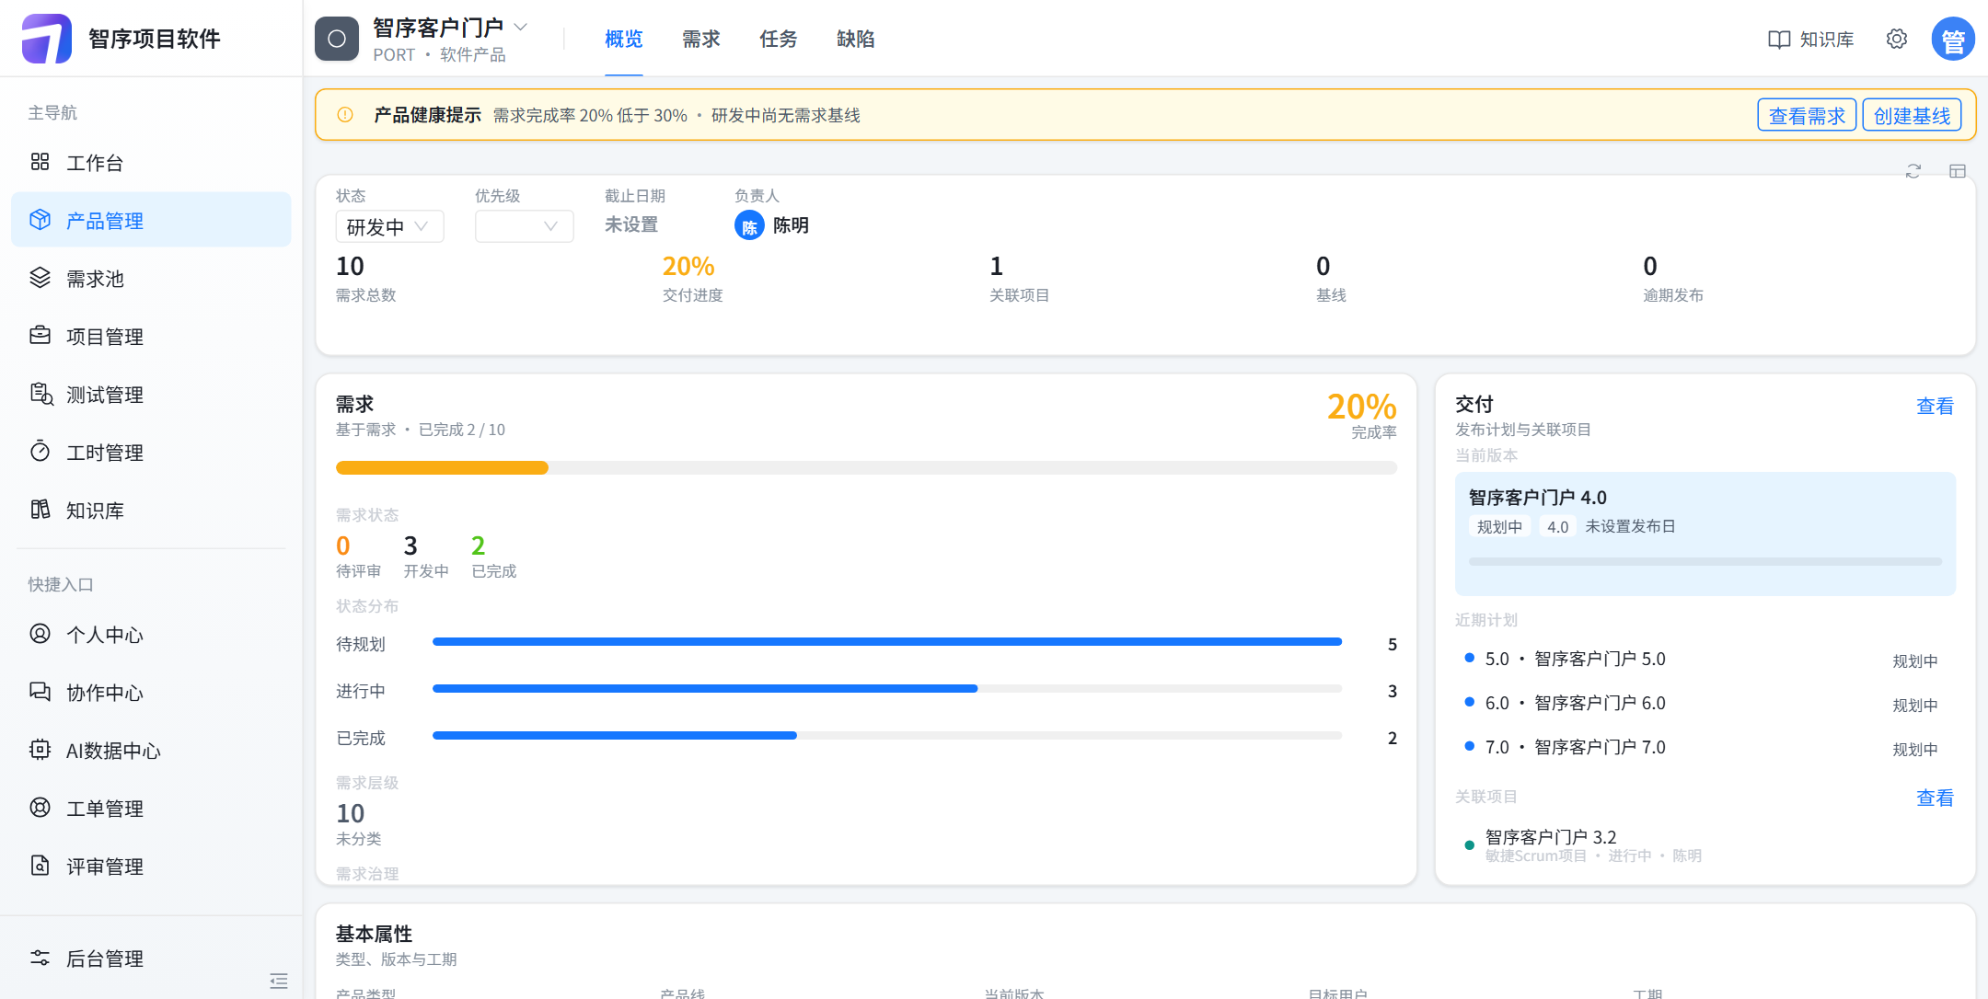The image size is (1988, 999).
Task: Click the 未设置 deadline value
Action: click(631, 224)
